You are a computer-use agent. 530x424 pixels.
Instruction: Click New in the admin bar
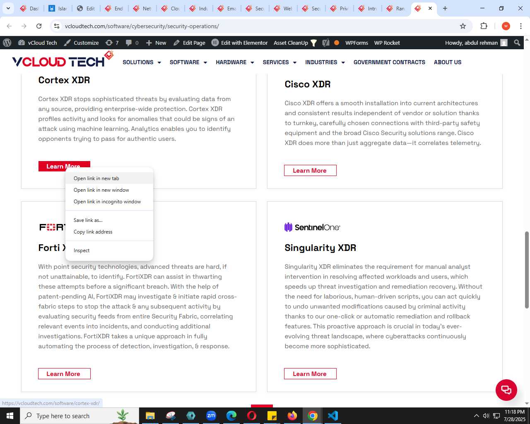coord(156,43)
